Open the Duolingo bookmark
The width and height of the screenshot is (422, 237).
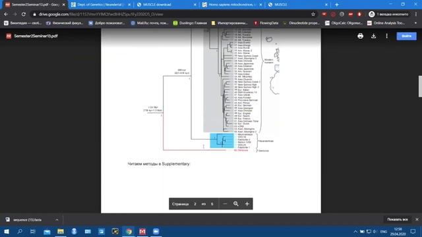190,23
